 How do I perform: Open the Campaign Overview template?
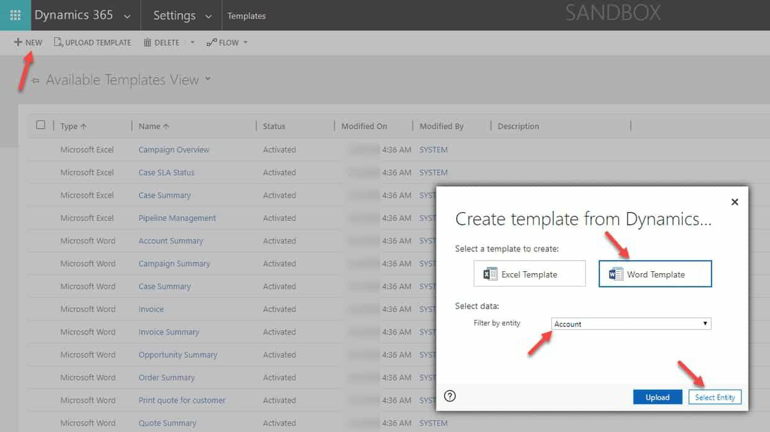point(174,150)
